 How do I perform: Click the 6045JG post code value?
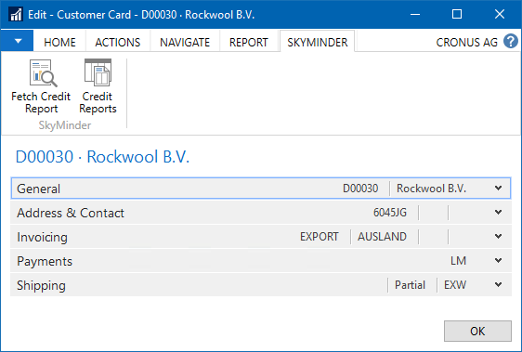coord(390,213)
